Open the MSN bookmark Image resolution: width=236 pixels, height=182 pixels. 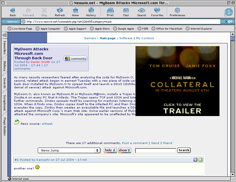click(143, 29)
